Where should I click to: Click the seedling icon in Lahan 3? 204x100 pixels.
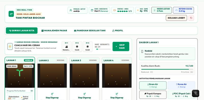(85, 94)
